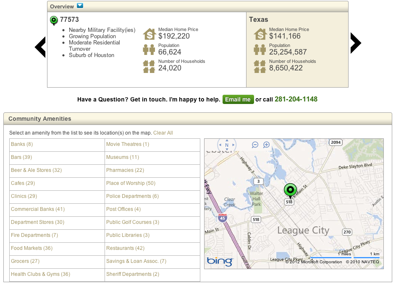Click the Nearby Military Facility(ies) bullet
Screen dimensions: 396x283
point(102,30)
